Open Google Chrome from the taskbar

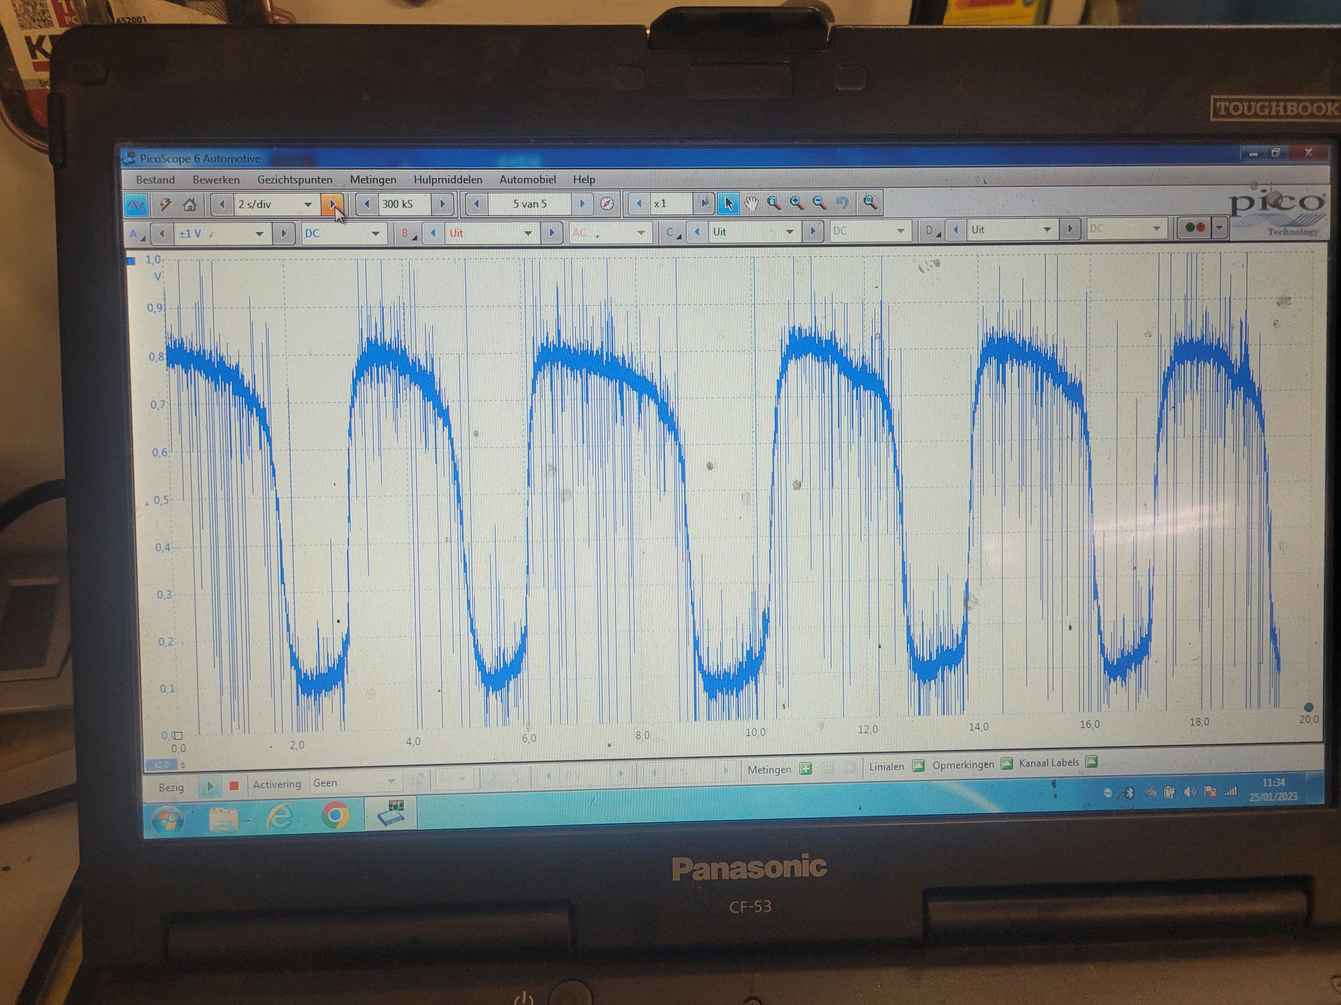tap(335, 815)
